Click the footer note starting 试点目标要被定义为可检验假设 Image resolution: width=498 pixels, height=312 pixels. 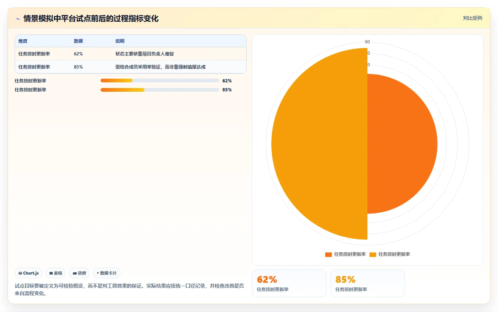[x=129, y=290]
